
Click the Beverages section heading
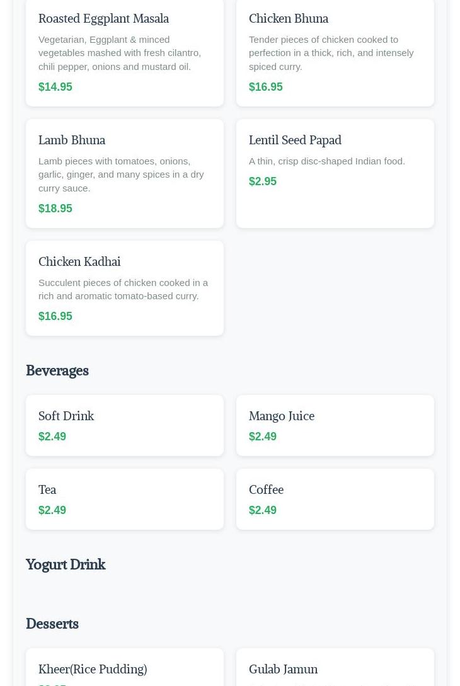57,370
